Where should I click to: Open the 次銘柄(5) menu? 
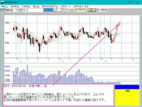pos(26,7)
